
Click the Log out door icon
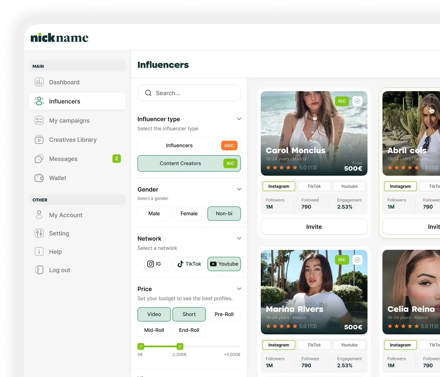coord(39,270)
